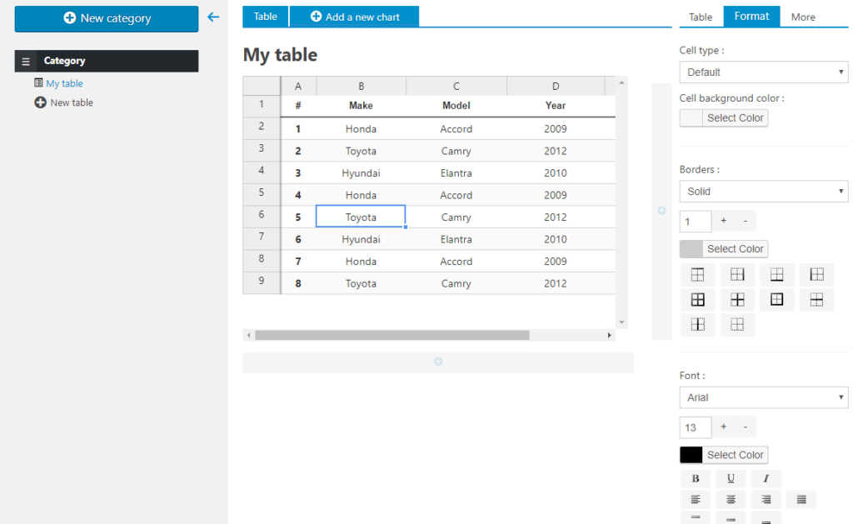The image size is (853, 524).
Task: Switch to the Format tab
Action: (751, 16)
